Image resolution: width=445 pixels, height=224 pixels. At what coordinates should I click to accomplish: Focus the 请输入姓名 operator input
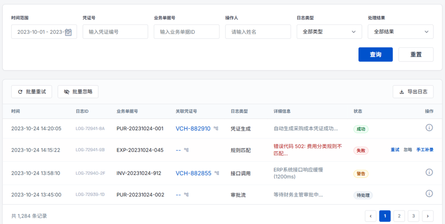258,31
